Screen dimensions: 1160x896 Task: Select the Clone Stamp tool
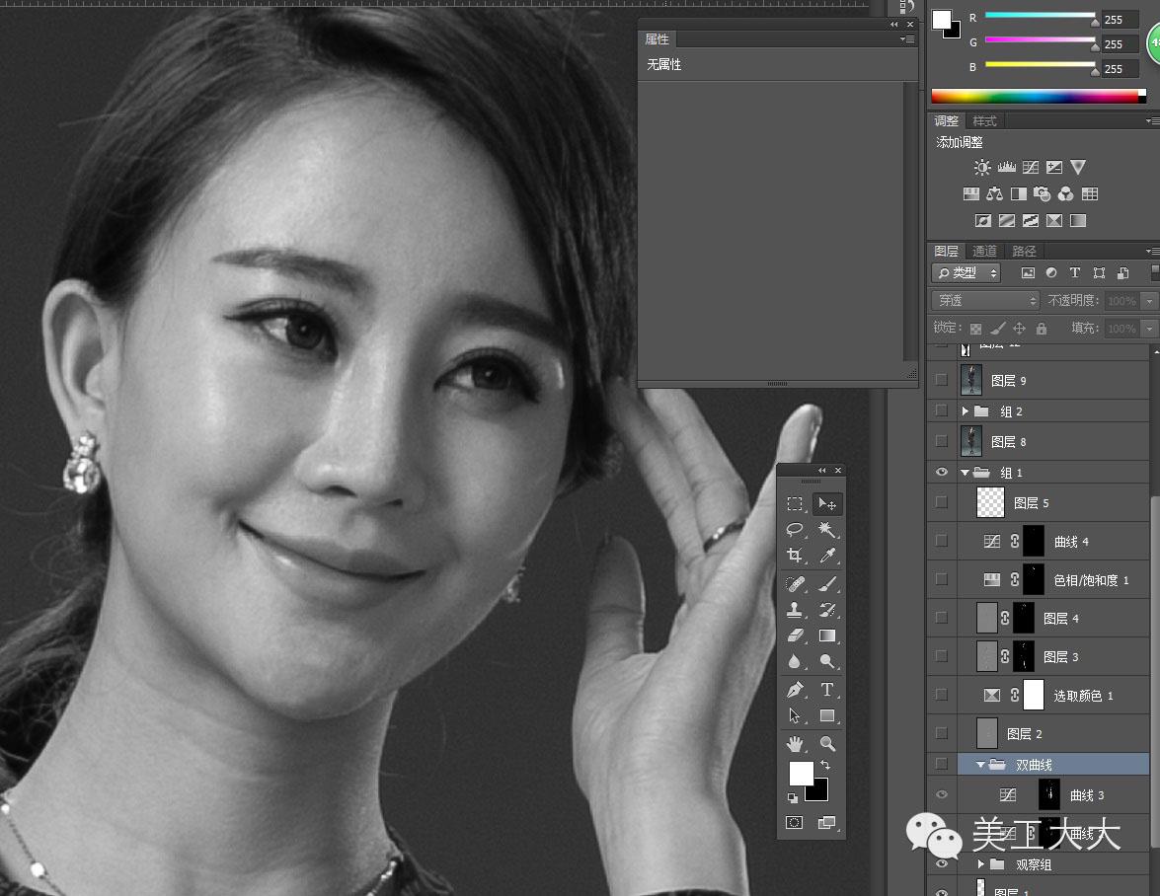click(796, 610)
